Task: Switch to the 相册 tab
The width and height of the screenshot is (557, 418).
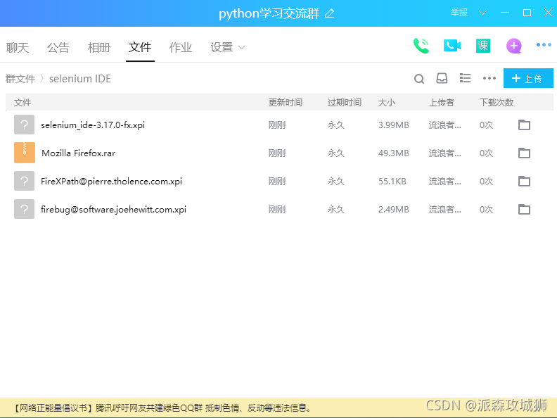Action: click(x=99, y=48)
